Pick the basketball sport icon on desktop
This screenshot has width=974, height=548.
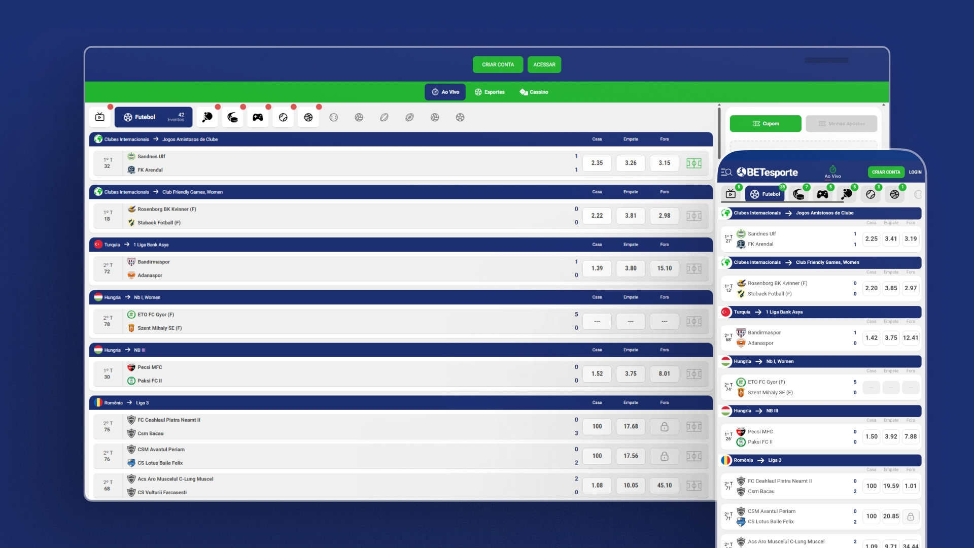pyautogui.click(x=308, y=117)
